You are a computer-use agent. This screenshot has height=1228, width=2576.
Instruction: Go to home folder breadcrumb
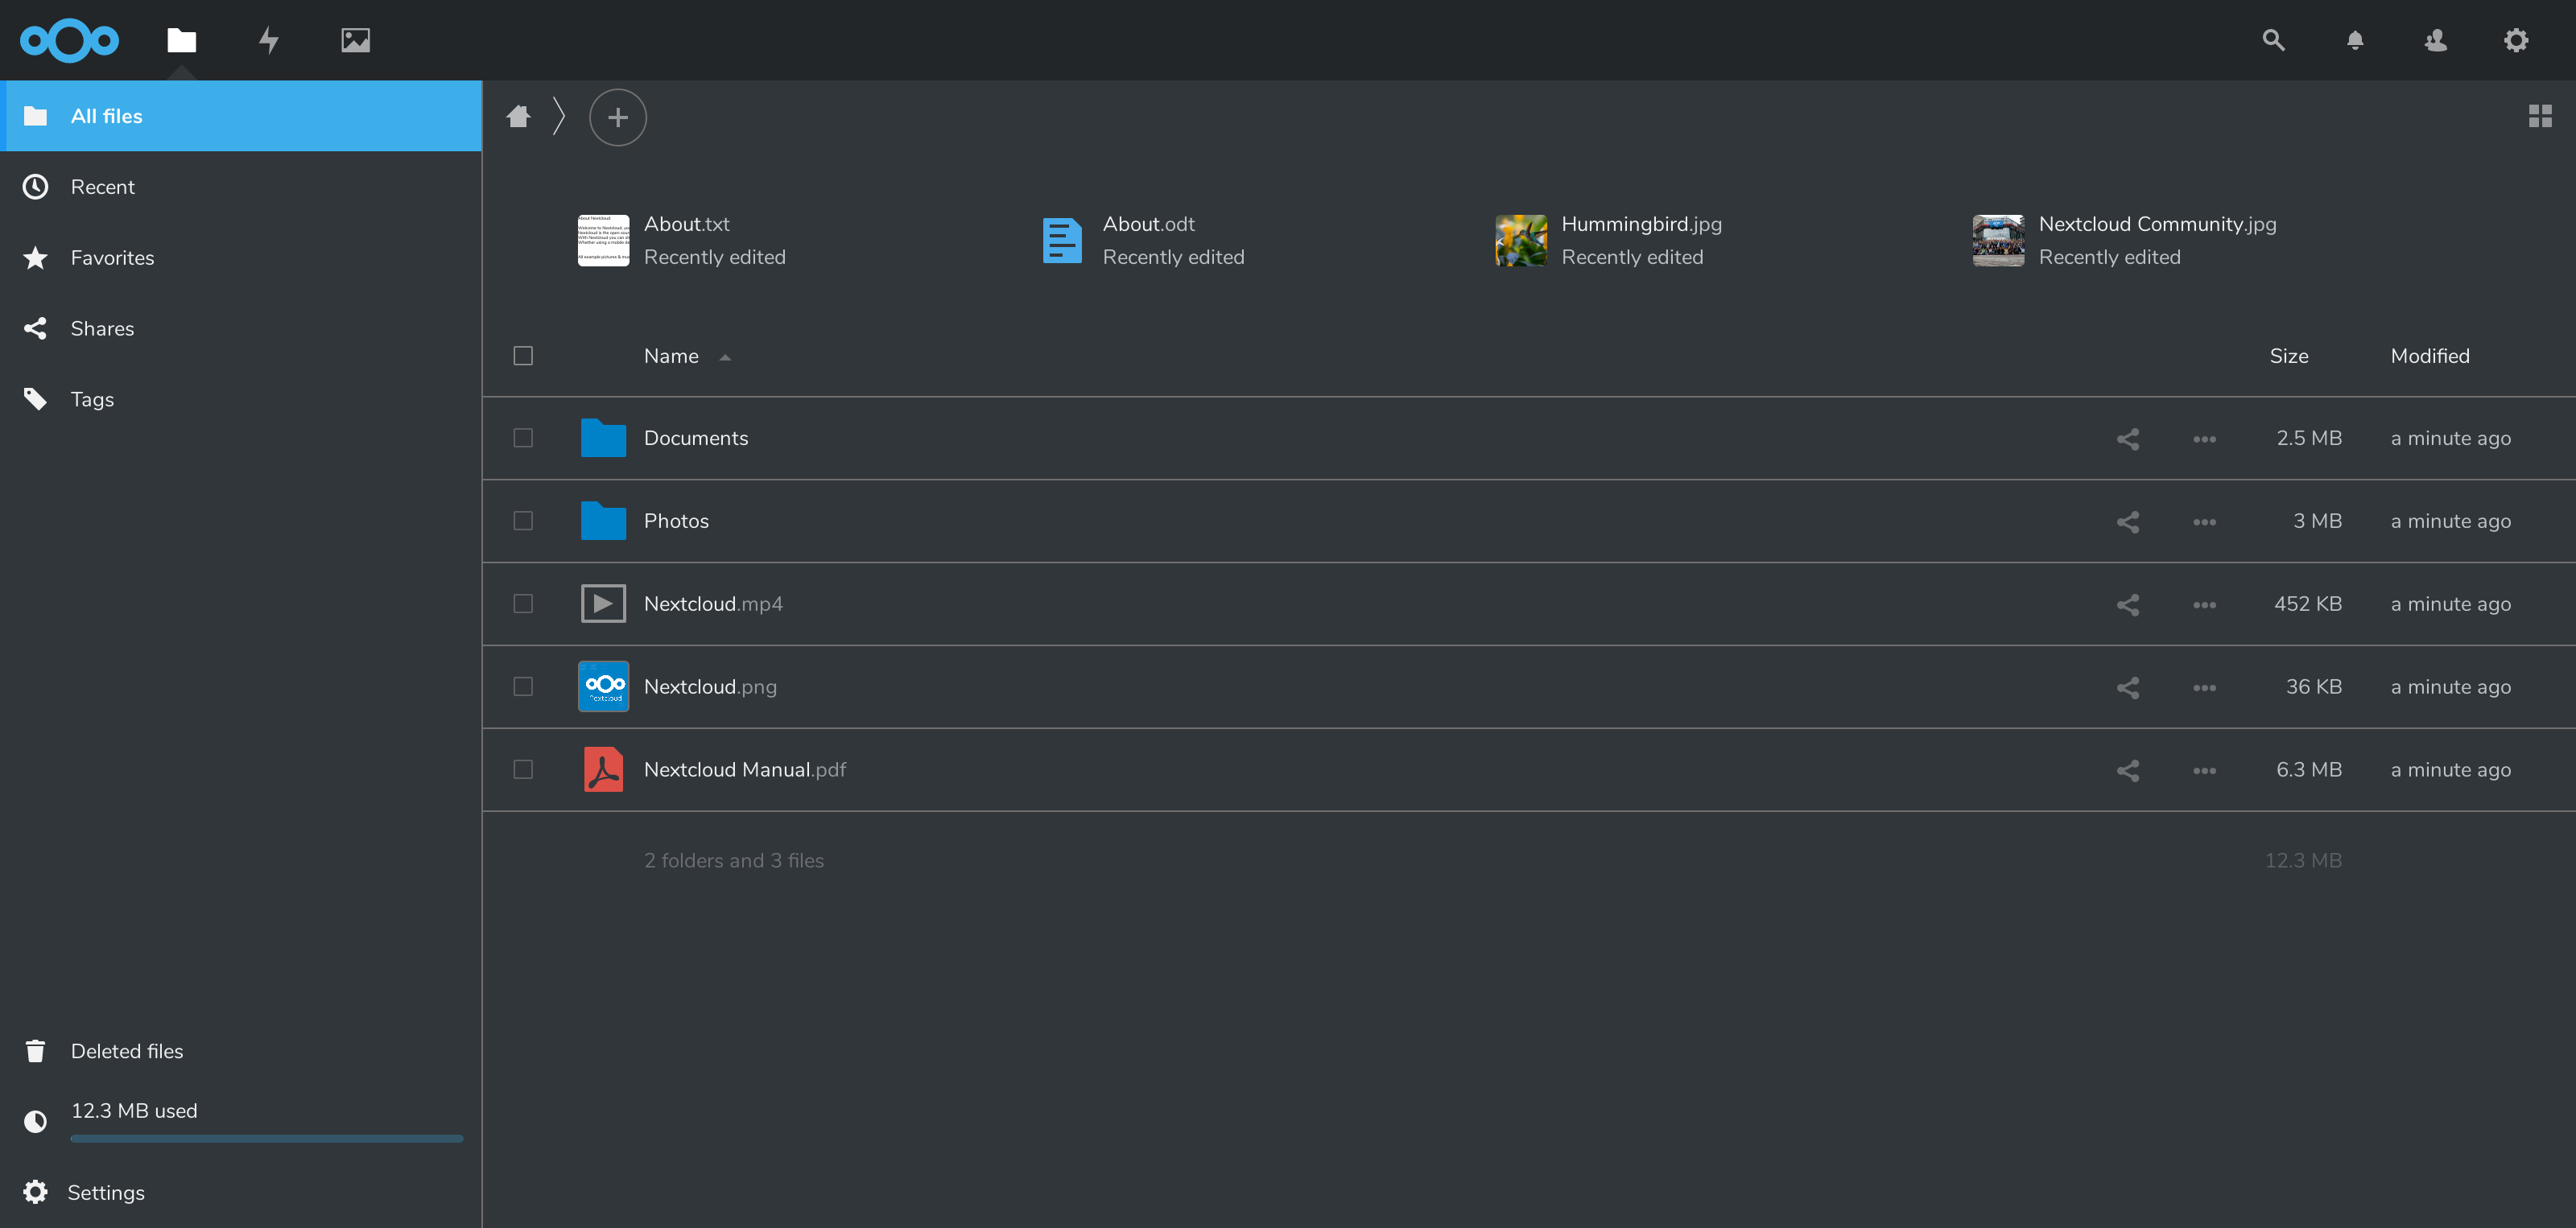pyautogui.click(x=518, y=117)
